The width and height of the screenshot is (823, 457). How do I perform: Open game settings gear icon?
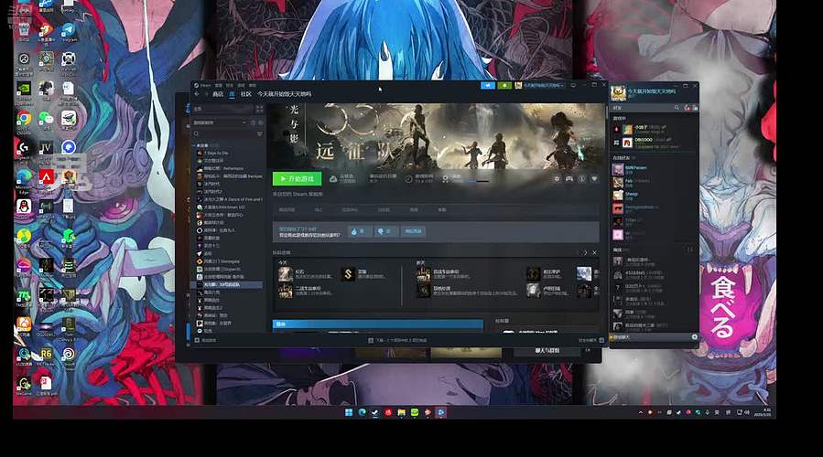[x=557, y=179]
